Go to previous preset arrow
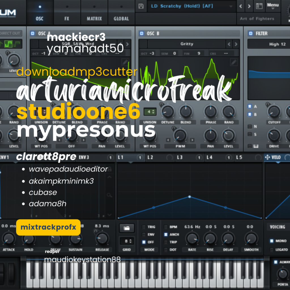The width and height of the screenshot is (290, 290). pyautogui.click(x=241, y=6)
